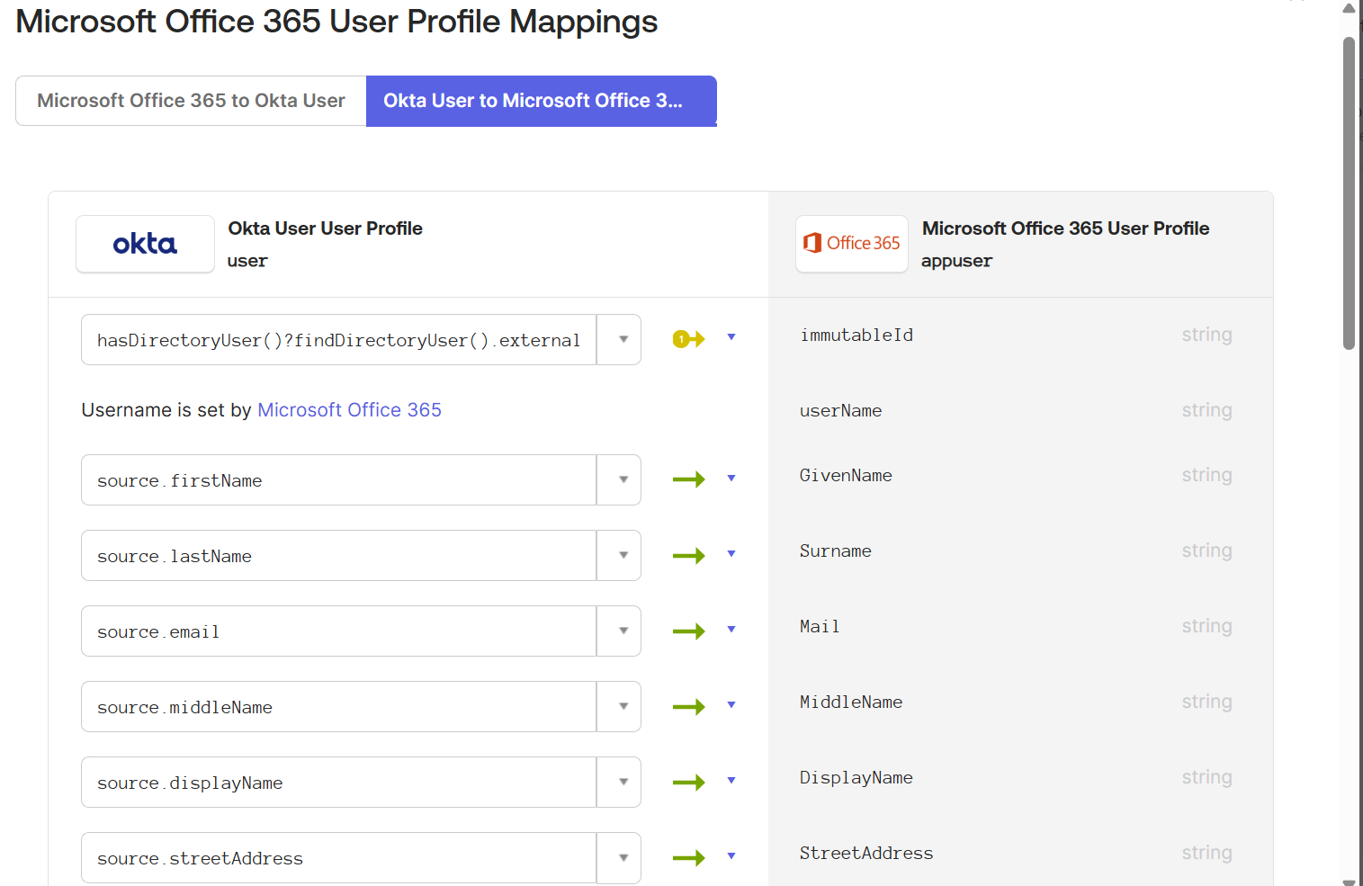The image size is (1363, 886).
Task: Click the green arrow for Surname mapping
Action: pos(689,555)
